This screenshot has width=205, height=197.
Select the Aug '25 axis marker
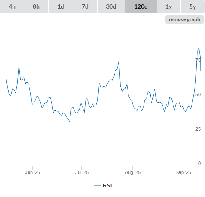tap(133, 172)
